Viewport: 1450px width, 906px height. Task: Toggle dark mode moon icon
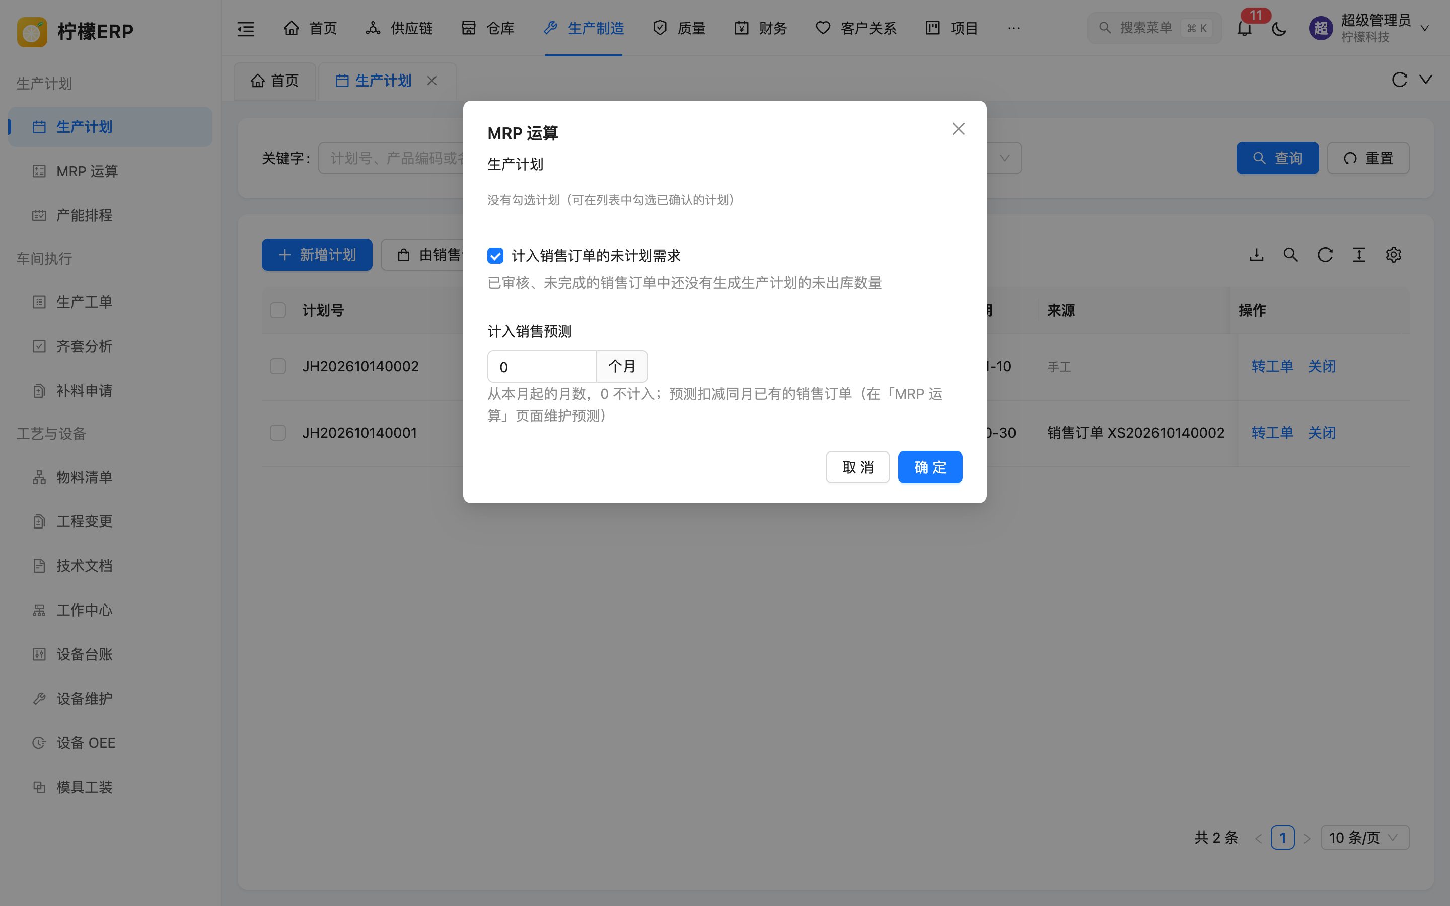1279,28
